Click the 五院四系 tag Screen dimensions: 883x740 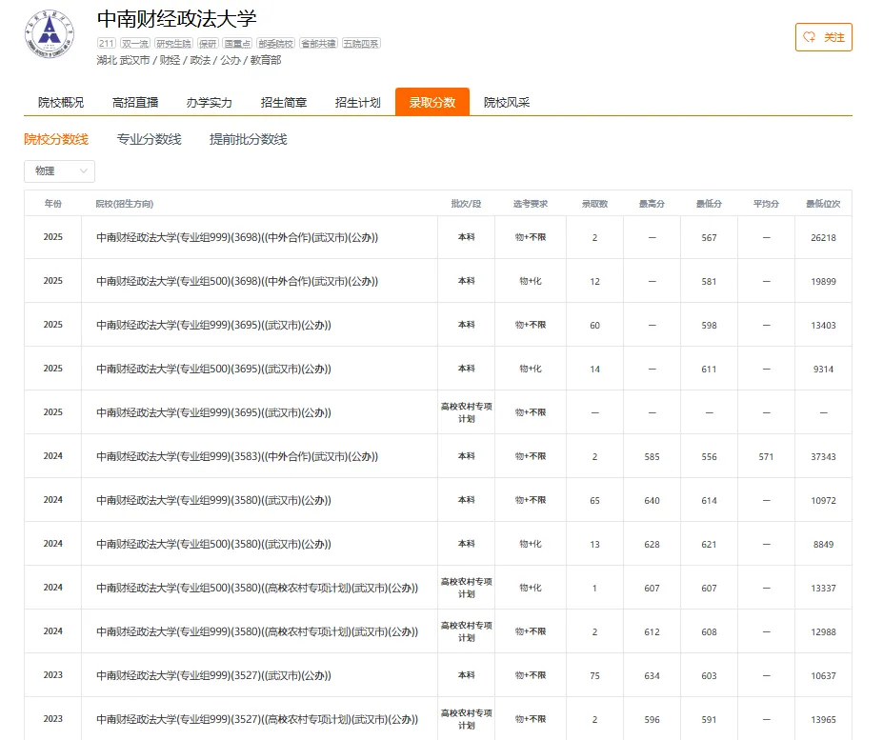(x=361, y=44)
